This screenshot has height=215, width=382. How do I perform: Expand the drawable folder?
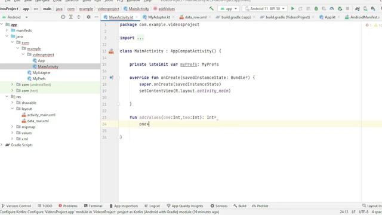pyautogui.click(x=12, y=102)
